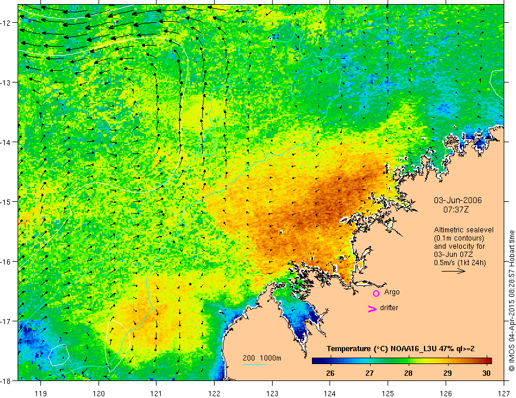The height and width of the screenshot is (398, 516).
Task: Click the '(0.1m contours)' text
Action: [x=459, y=238]
